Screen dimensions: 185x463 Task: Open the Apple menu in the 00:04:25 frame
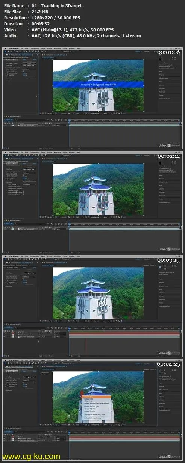coord(6,360)
